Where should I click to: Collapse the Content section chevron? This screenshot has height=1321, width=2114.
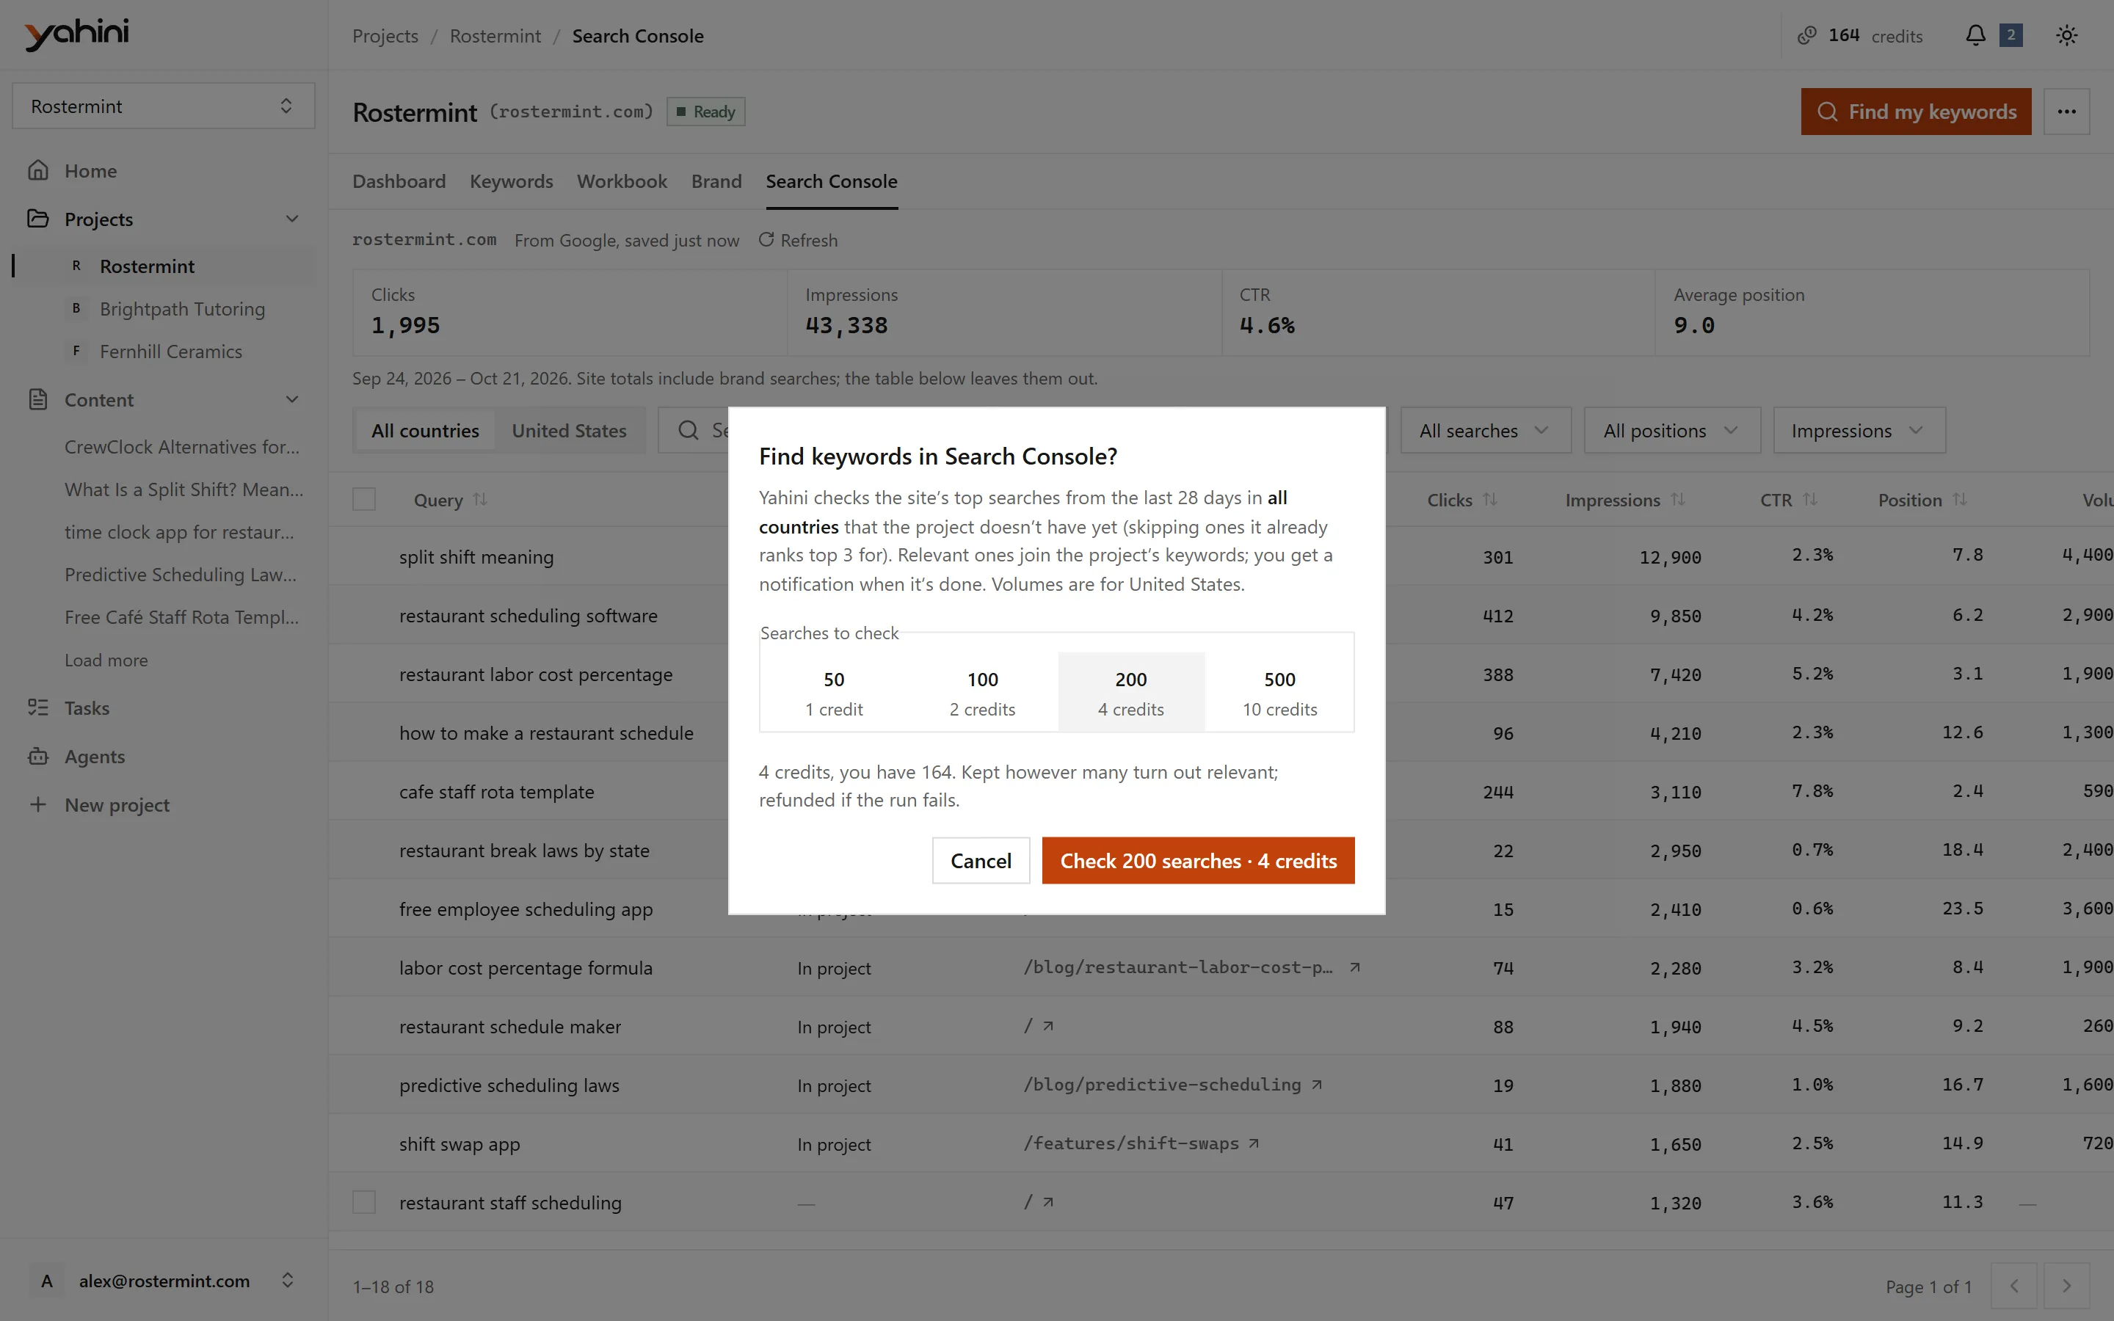(x=291, y=399)
